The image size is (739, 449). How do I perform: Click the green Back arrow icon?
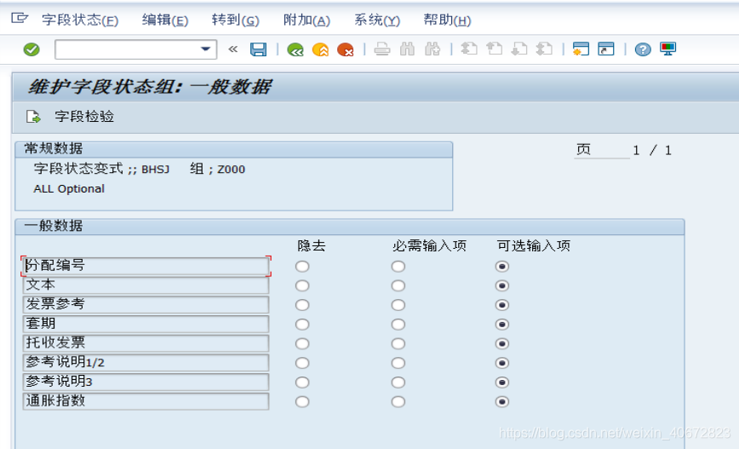pos(295,49)
